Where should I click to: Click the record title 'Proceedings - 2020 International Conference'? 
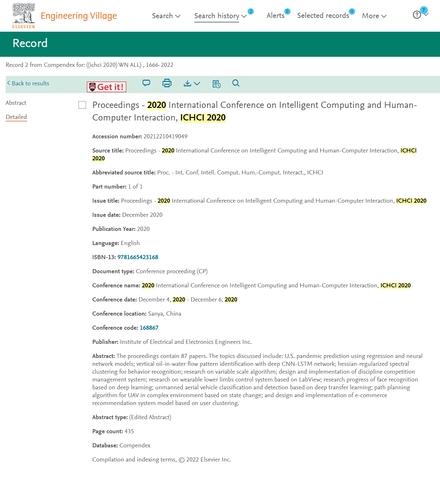click(x=254, y=111)
